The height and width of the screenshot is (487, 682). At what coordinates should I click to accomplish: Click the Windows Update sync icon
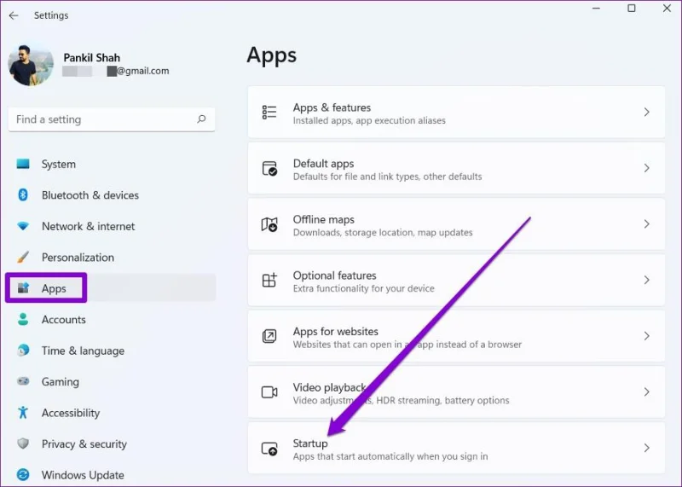[23, 474]
